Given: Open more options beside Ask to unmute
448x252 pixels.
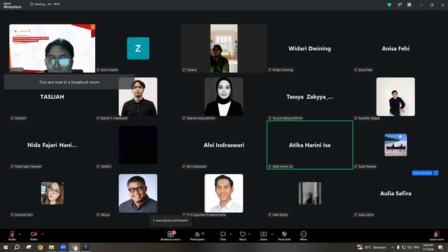Looking at the screenshot, I should click(435, 173).
